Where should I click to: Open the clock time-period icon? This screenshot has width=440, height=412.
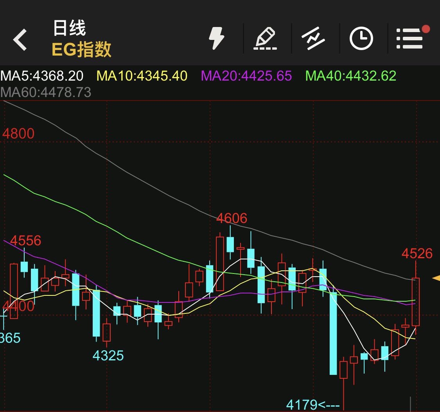point(361,38)
